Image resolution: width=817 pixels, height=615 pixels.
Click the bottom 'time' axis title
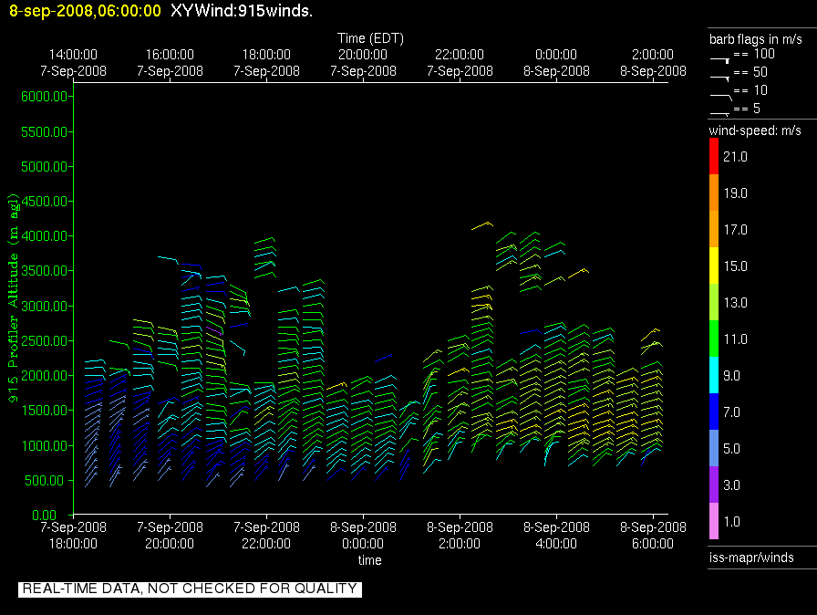[x=369, y=560]
